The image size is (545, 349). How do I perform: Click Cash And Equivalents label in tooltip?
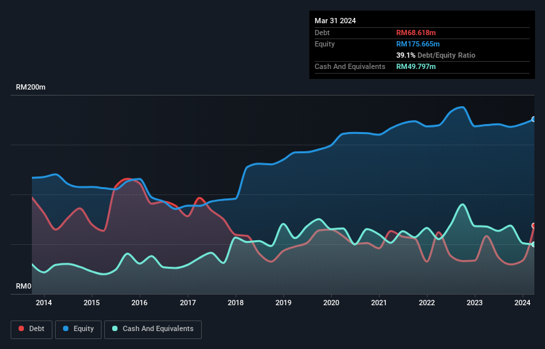pos(350,66)
